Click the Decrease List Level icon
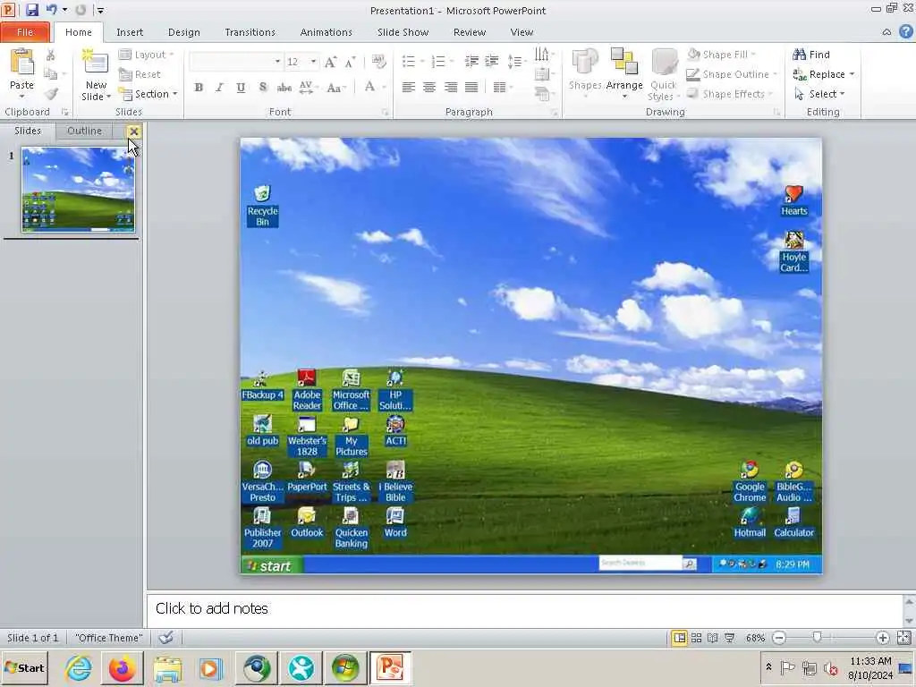916x687 pixels. click(471, 62)
